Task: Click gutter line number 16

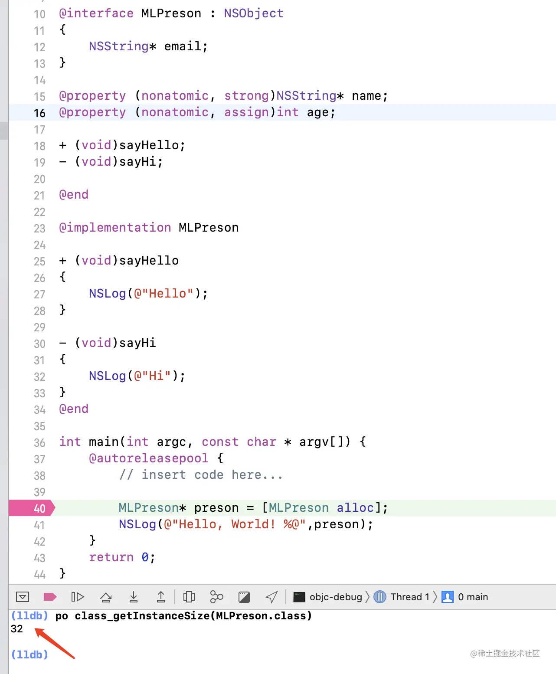Action: (x=39, y=113)
